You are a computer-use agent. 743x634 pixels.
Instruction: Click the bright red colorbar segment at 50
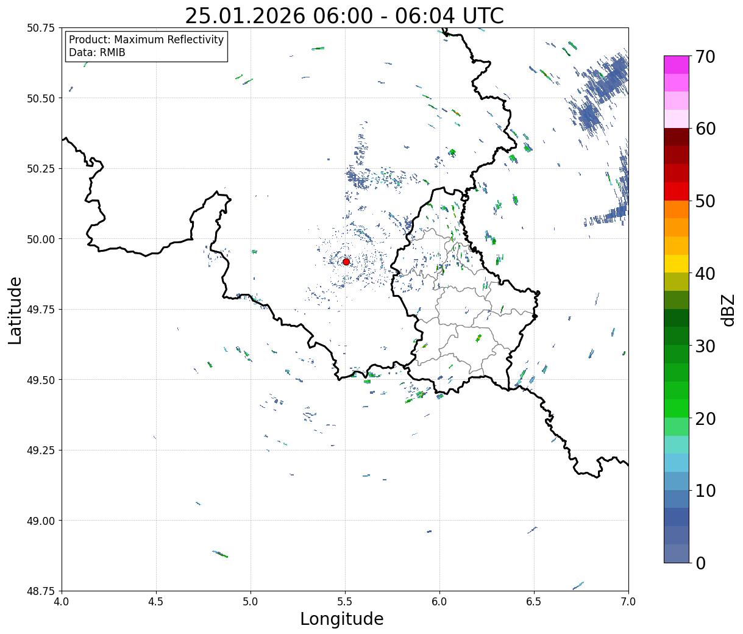coord(677,191)
